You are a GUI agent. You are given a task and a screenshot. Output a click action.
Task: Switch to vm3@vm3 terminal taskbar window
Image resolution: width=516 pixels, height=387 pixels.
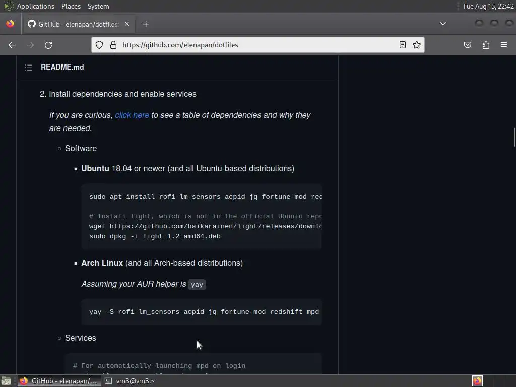(130, 381)
